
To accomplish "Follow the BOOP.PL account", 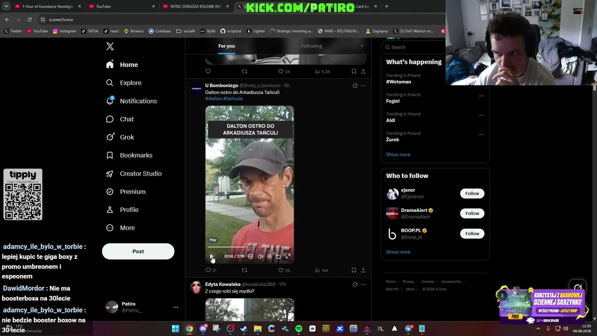I will (x=472, y=233).
